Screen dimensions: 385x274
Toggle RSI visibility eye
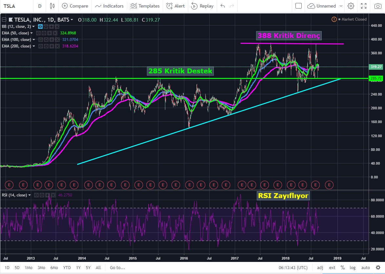(x=36, y=195)
